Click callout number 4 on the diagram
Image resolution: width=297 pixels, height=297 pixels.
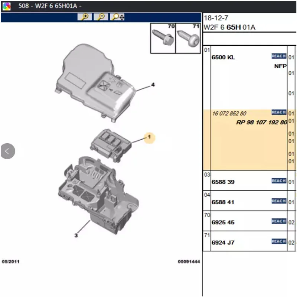[153, 85]
